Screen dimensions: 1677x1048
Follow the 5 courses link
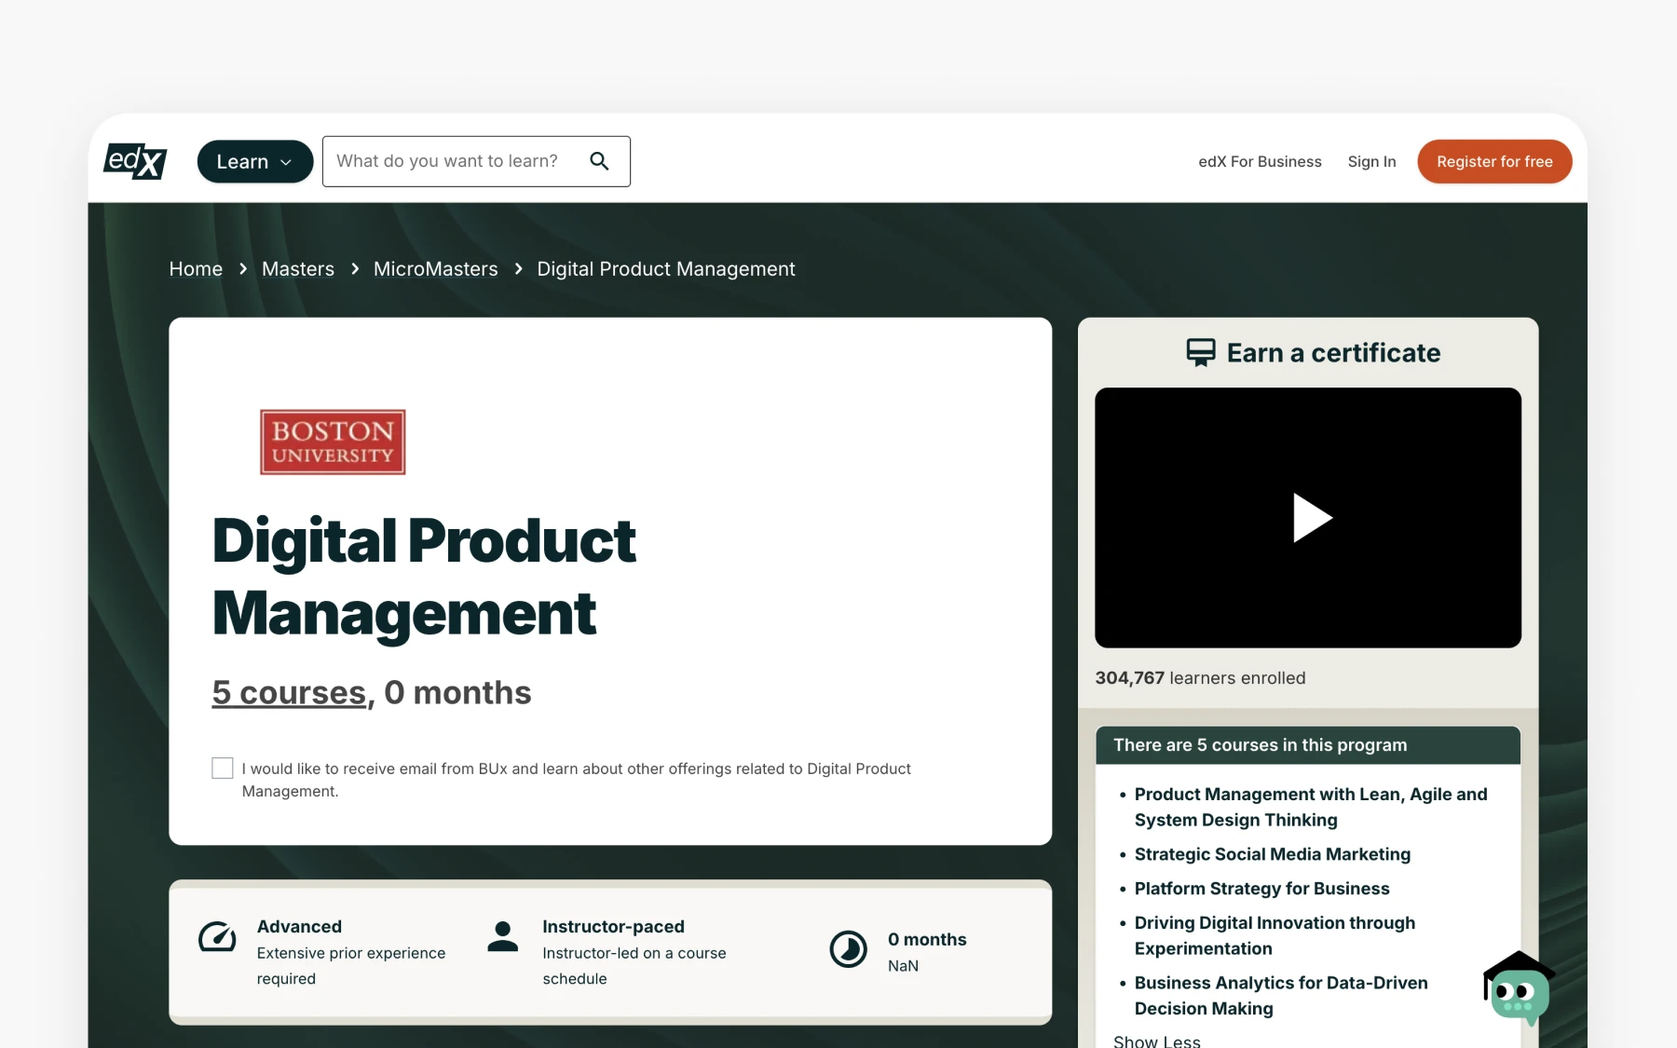[x=289, y=692]
